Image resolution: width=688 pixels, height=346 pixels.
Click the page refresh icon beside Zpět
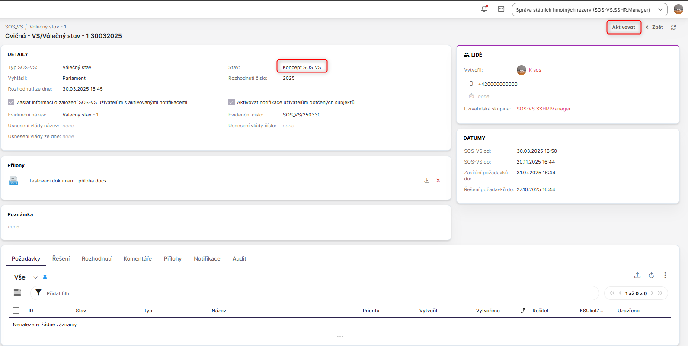pyautogui.click(x=673, y=27)
